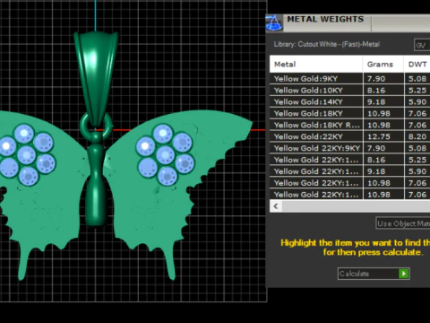Select the Yellow Gold:14KY row

pos(349,102)
